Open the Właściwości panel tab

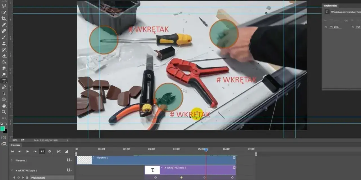pos(330,6)
